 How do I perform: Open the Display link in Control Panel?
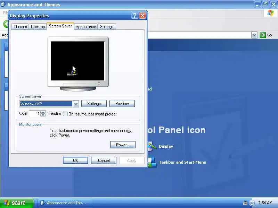coord(166,146)
